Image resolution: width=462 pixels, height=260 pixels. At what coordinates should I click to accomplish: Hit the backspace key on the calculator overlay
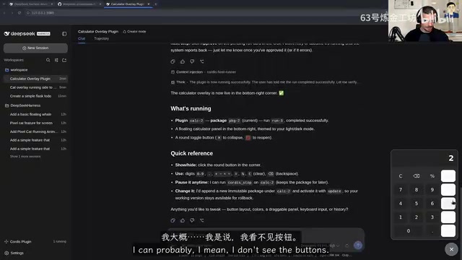[x=417, y=176]
